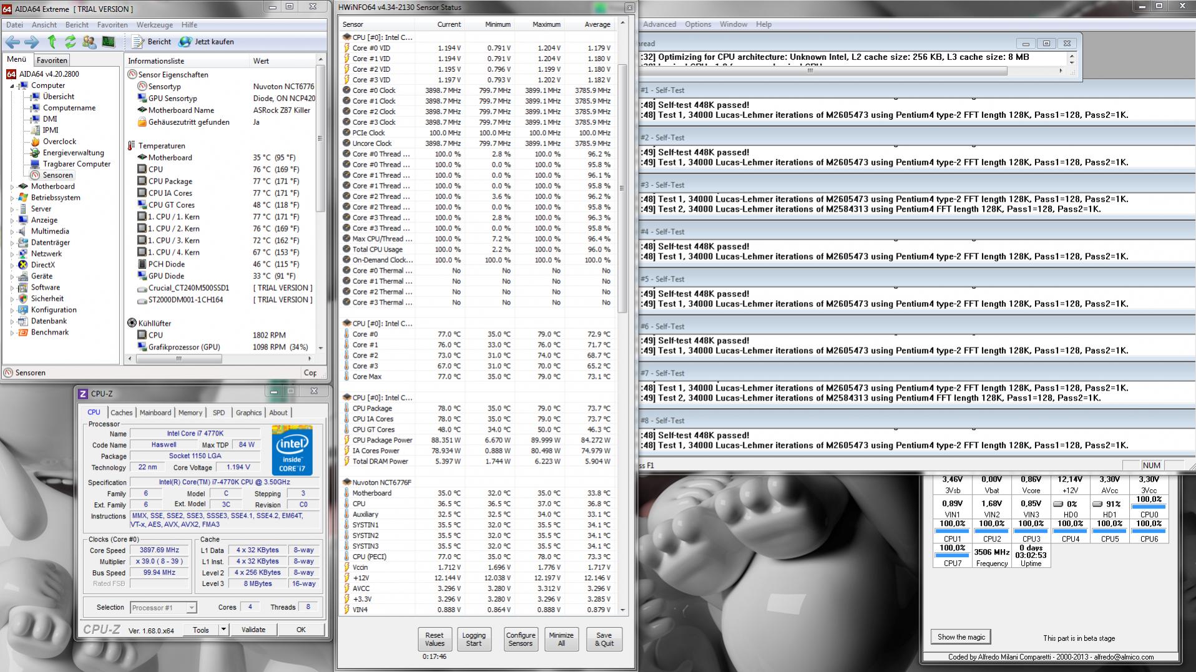The image size is (1196, 672).
Task: Click the Jetzt kaufen globe icon
Action: pos(185,42)
